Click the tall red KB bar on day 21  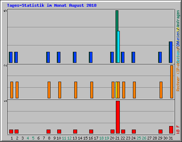118,117
